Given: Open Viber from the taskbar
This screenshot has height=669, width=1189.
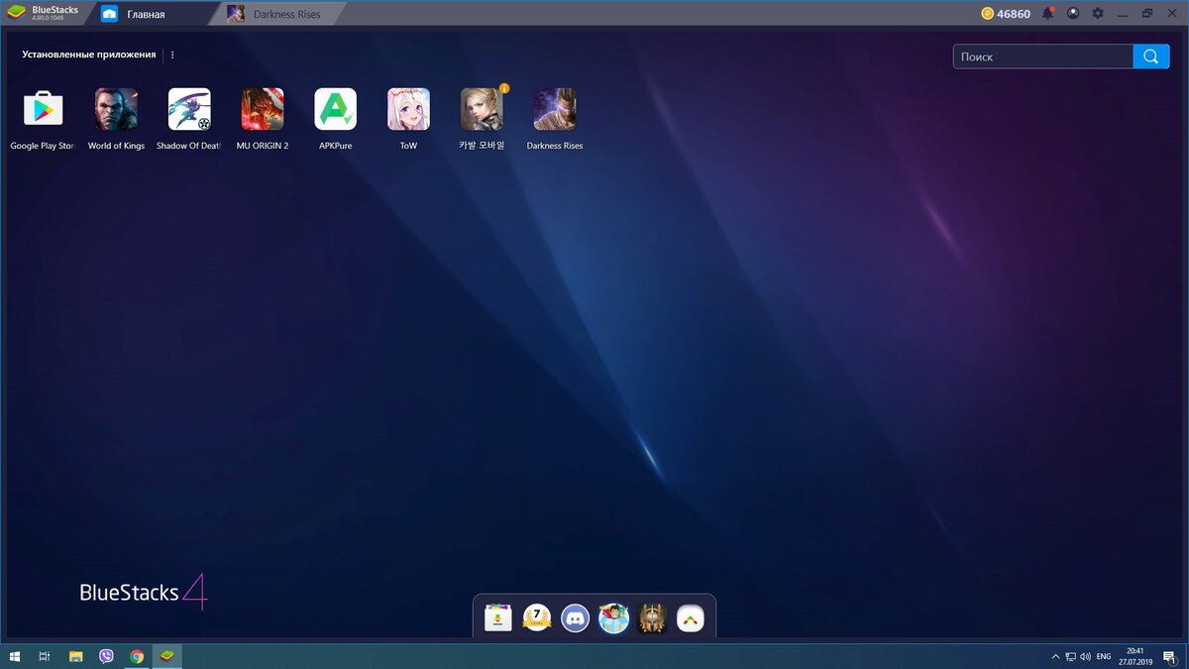Looking at the screenshot, I should 106,656.
